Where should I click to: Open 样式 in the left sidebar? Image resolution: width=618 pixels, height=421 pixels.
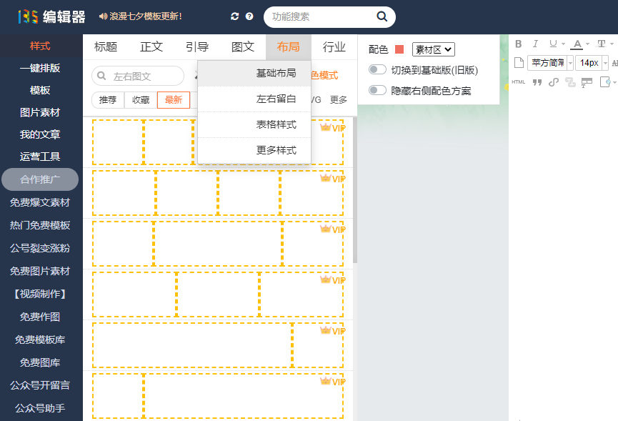(40, 46)
